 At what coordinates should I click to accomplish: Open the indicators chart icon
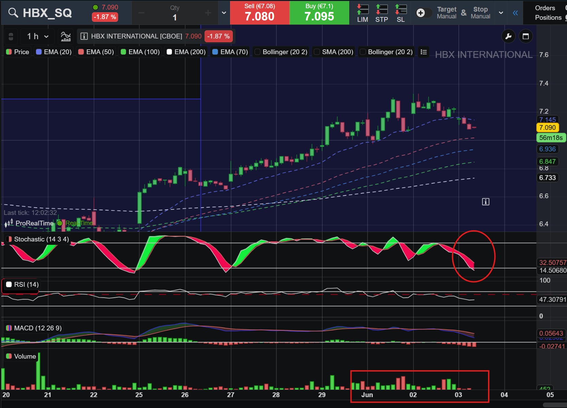(66, 36)
